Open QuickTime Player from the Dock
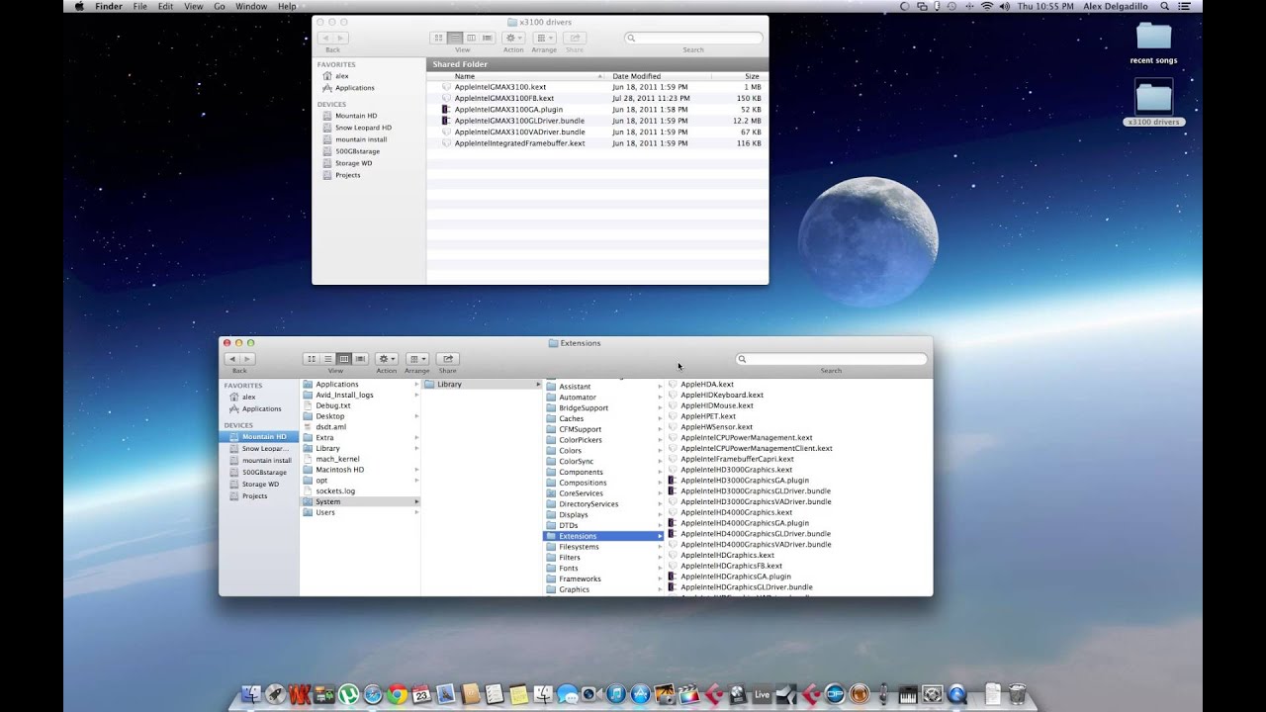1266x712 pixels. 956,694
